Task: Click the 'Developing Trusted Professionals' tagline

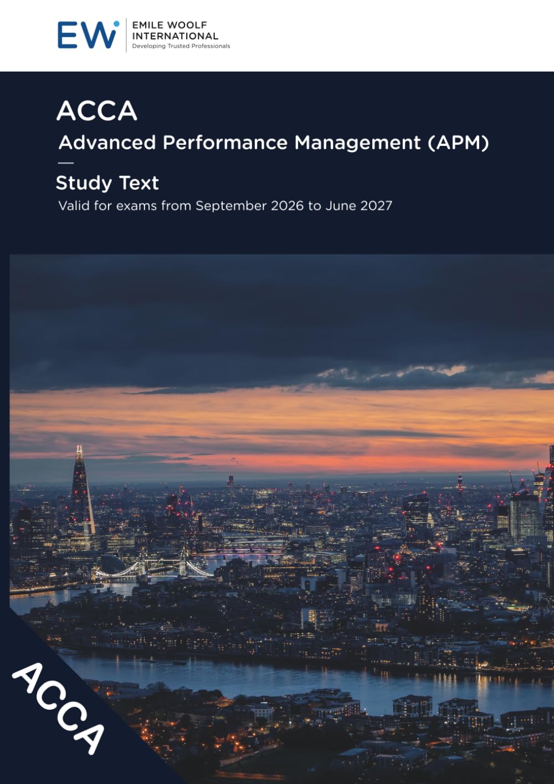Action: tap(181, 46)
